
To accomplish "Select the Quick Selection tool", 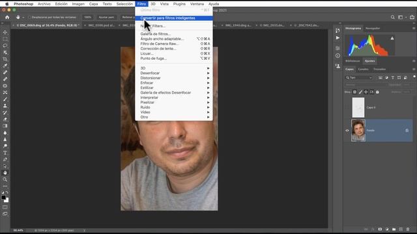I will (x=5, y=52).
